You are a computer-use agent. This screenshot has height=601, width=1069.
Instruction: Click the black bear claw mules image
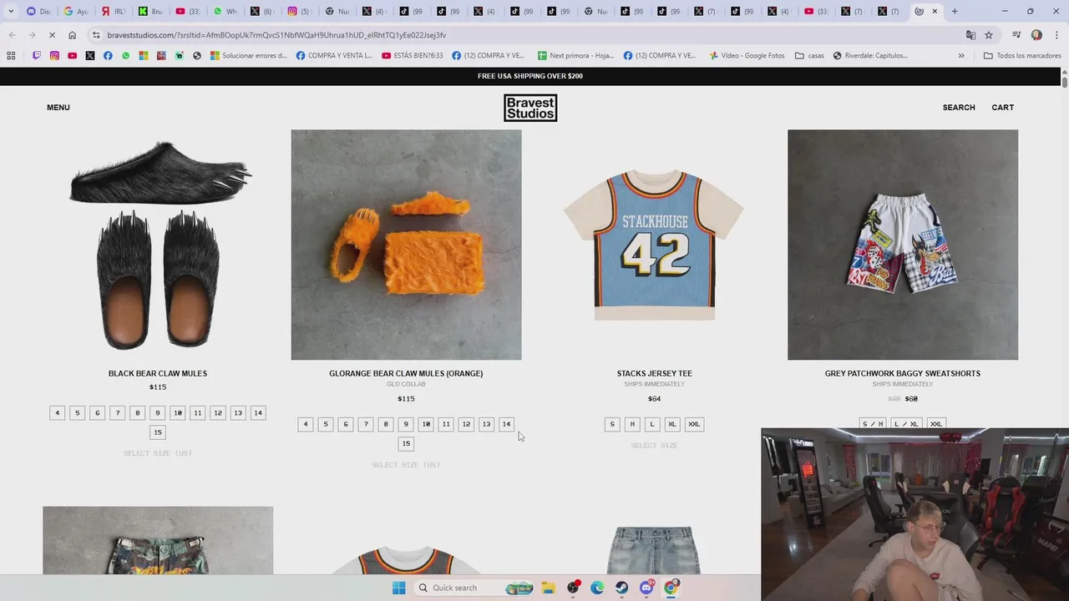[x=158, y=245]
